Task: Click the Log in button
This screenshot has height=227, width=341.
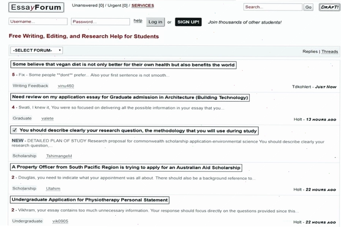Action: (x=155, y=22)
